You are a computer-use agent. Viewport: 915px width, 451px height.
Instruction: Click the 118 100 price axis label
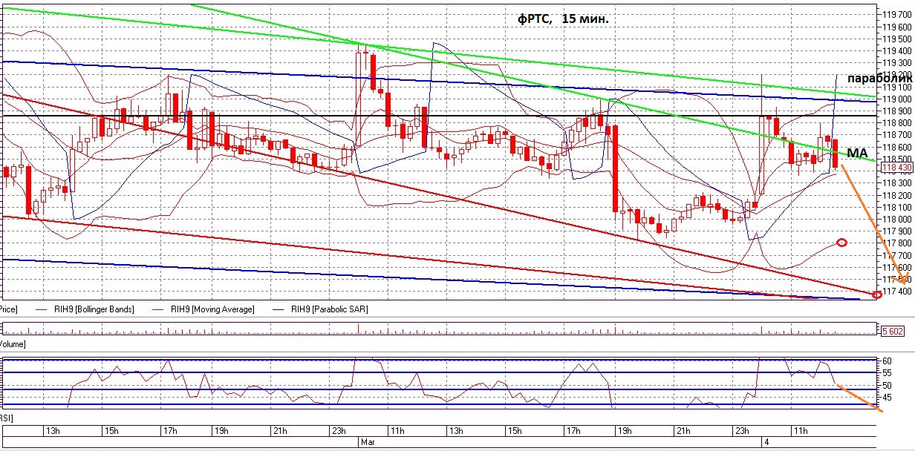pyautogui.click(x=897, y=207)
